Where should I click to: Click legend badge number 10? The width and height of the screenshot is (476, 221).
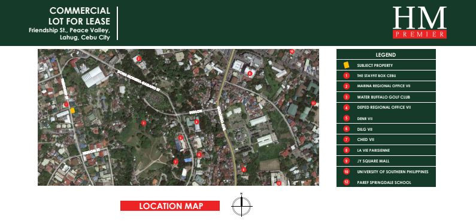tap(346, 171)
